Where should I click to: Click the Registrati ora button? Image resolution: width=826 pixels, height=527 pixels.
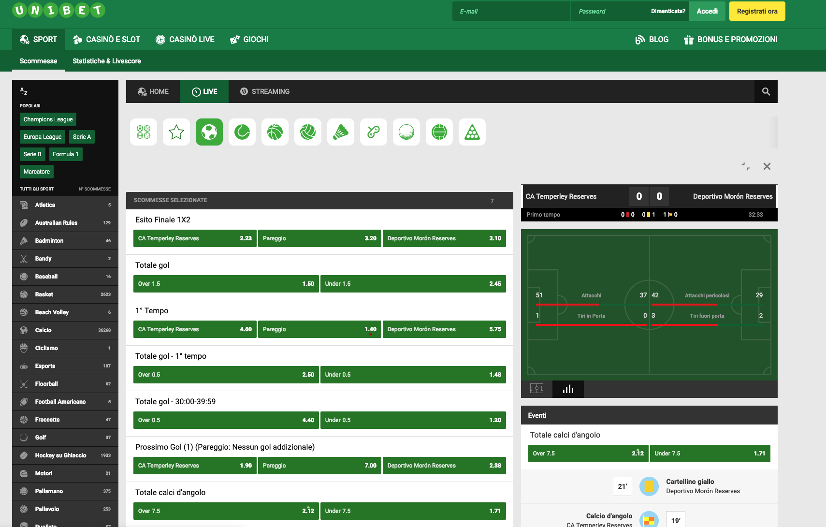(757, 11)
